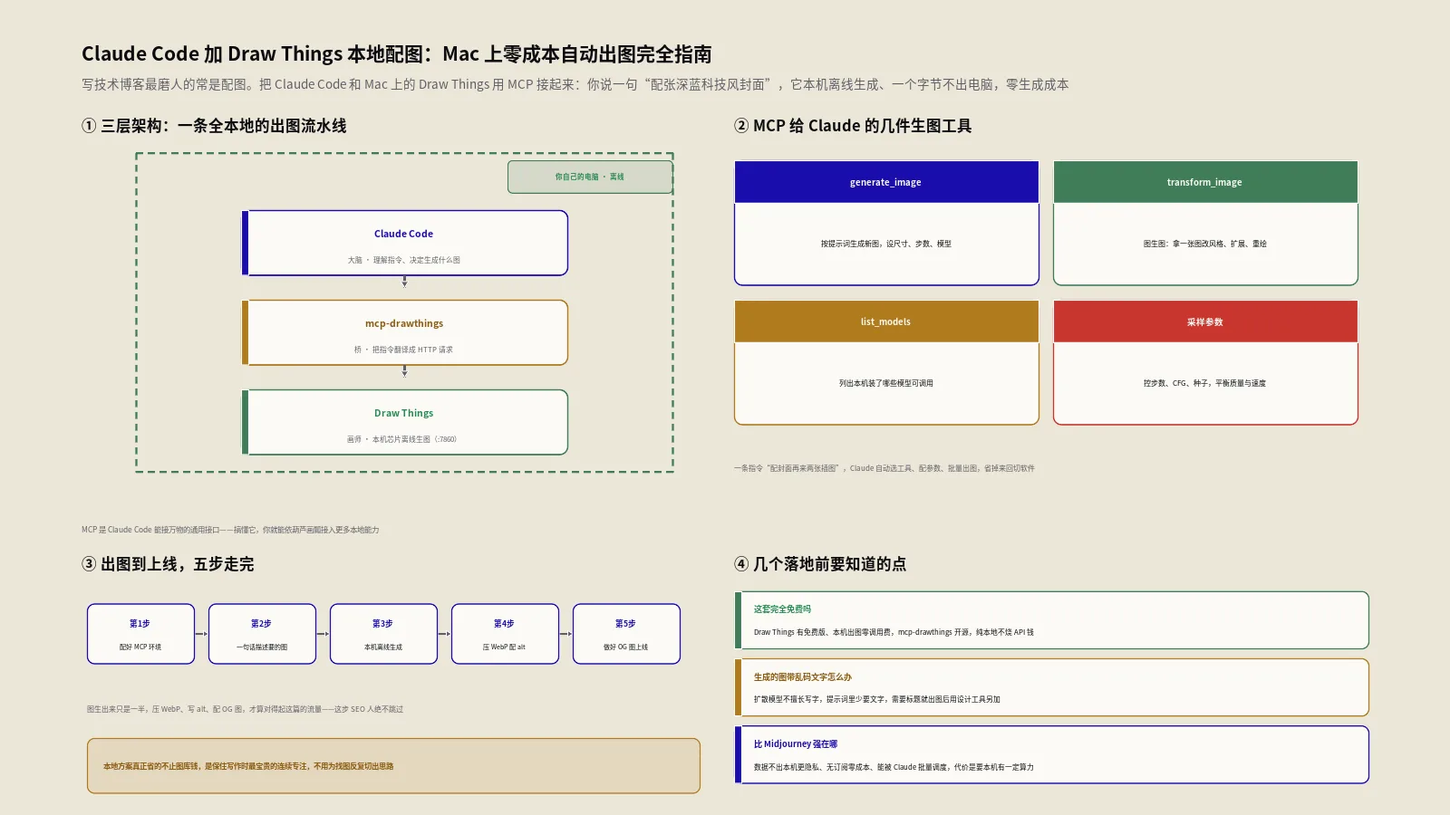Click description 列出本机装了哪些模型可调用
1450x815 pixels.
(x=886, y=383)
